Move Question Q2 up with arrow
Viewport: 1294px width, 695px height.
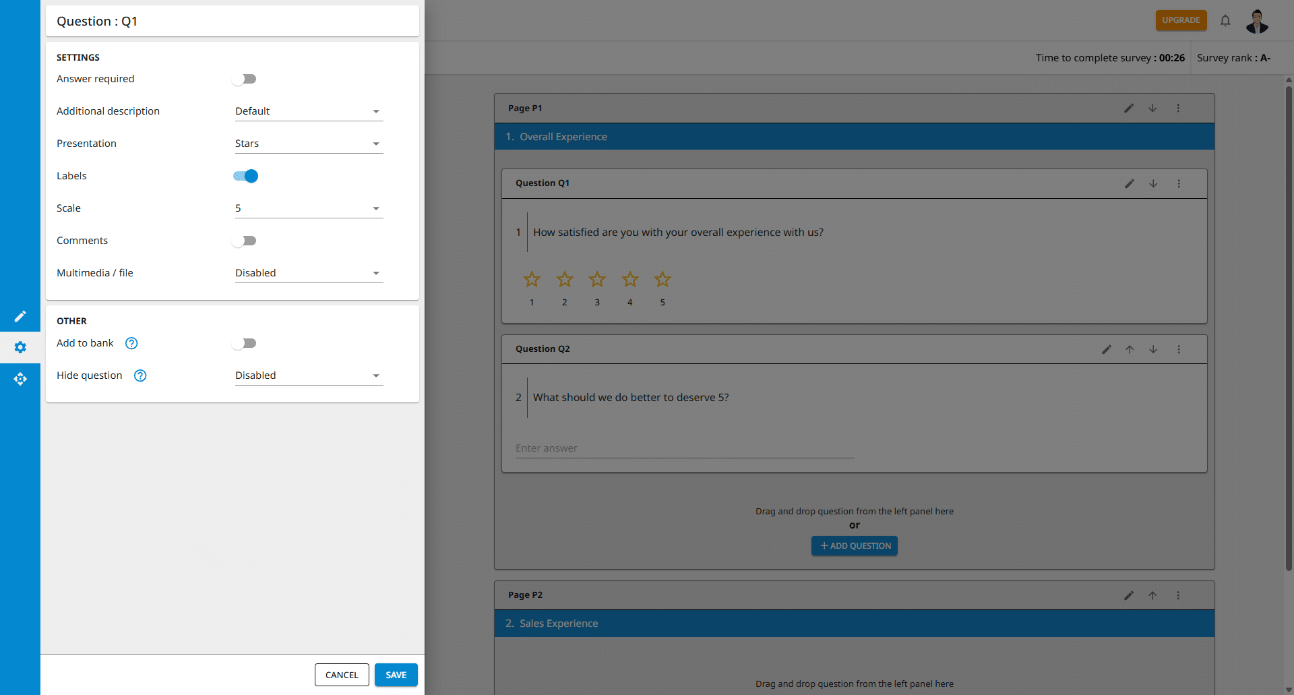click(1130, 349)
